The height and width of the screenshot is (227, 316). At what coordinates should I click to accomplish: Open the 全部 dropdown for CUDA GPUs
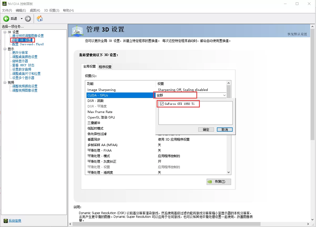(224, 95)
